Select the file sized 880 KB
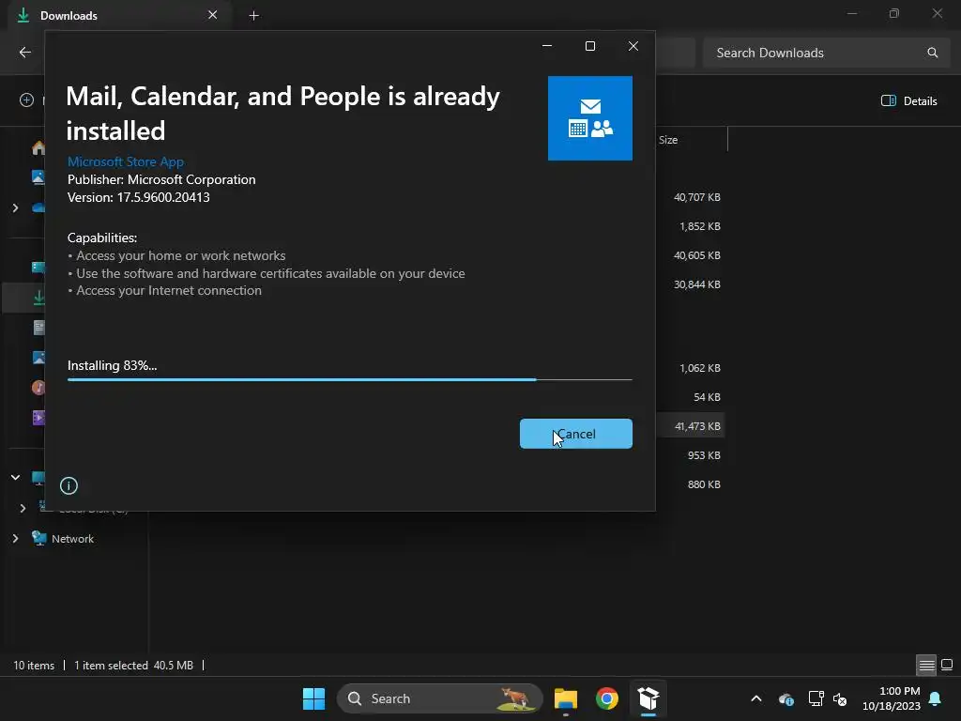This screenshot has height=721, width=961. pyautogui.click(x=704, y=484)
